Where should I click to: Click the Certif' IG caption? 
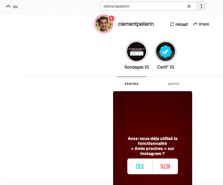pos(165,67)
